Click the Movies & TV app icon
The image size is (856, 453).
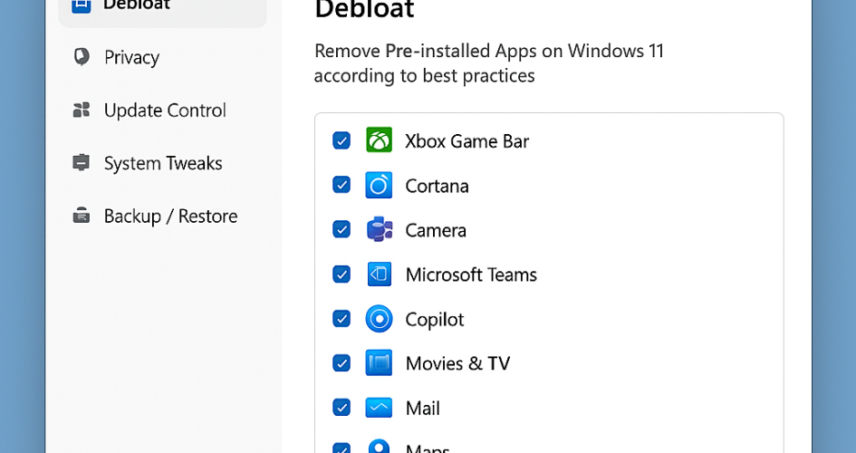click(x=379, y=363)
